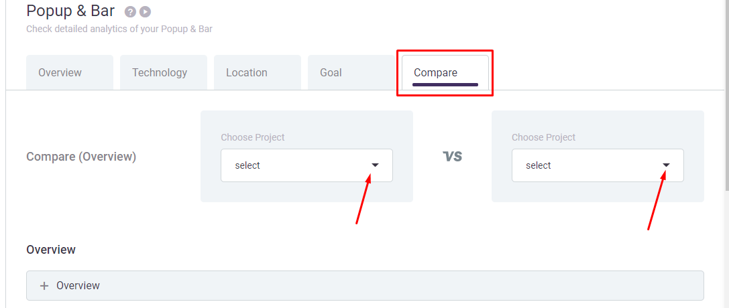This screenshot has width=729, height=308.
Task: Click the left project dropdown caret arrow
Action: tap(375, 165)
